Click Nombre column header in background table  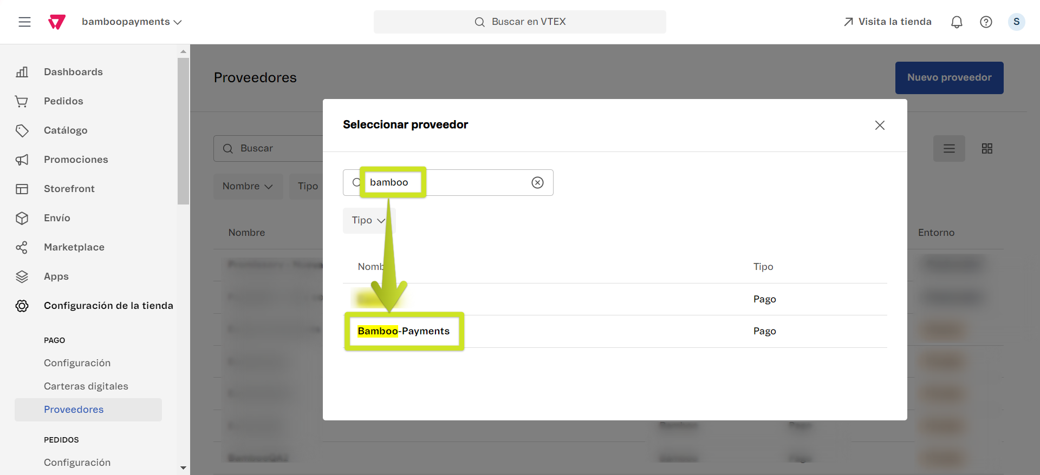point(246,233)
